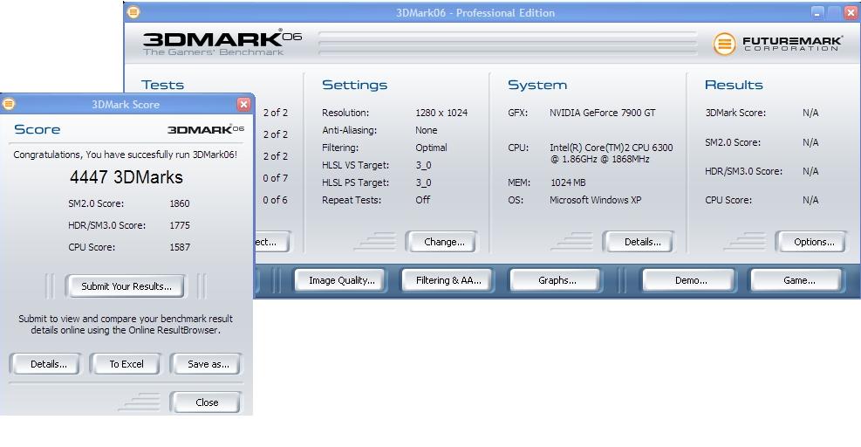
Task: Close the 3DMark Score dialog with X
Action: click(x=243, y=104)
